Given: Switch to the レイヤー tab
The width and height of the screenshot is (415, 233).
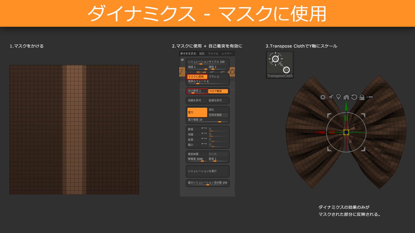Looking at the screenshot, I should point(227,53).
